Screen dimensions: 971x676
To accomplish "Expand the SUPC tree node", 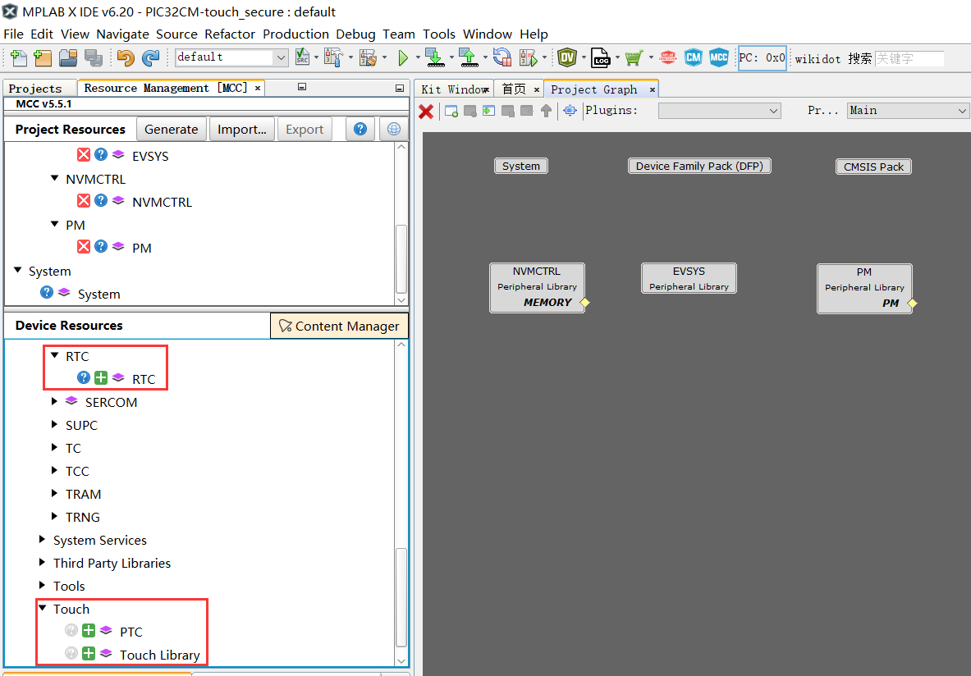I will pos(54,424).
